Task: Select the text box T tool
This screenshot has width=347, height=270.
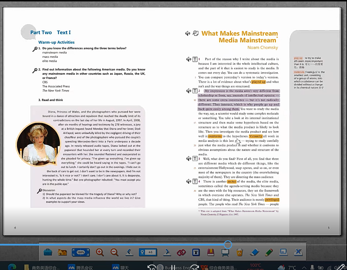Action: [196, 252]
